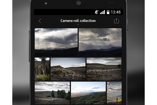Tap the share/export icon

pos(116,21)
